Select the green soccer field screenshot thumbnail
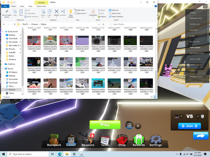The image size is (210, 157). coord(130,40)
